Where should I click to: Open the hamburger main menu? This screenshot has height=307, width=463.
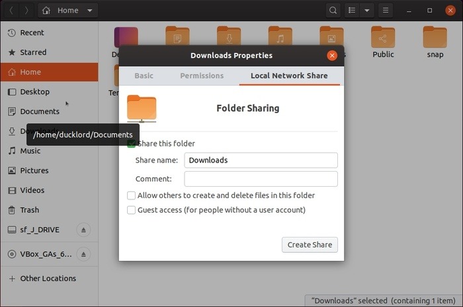point(386,11)
